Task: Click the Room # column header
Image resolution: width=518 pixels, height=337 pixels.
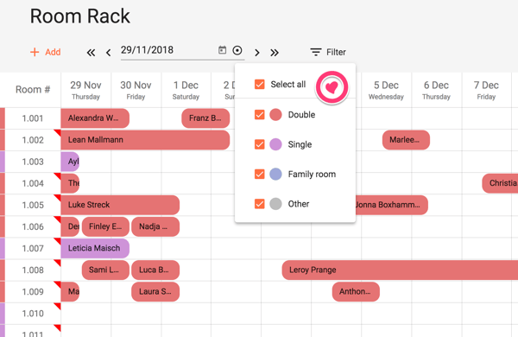Action: [33, 90]
